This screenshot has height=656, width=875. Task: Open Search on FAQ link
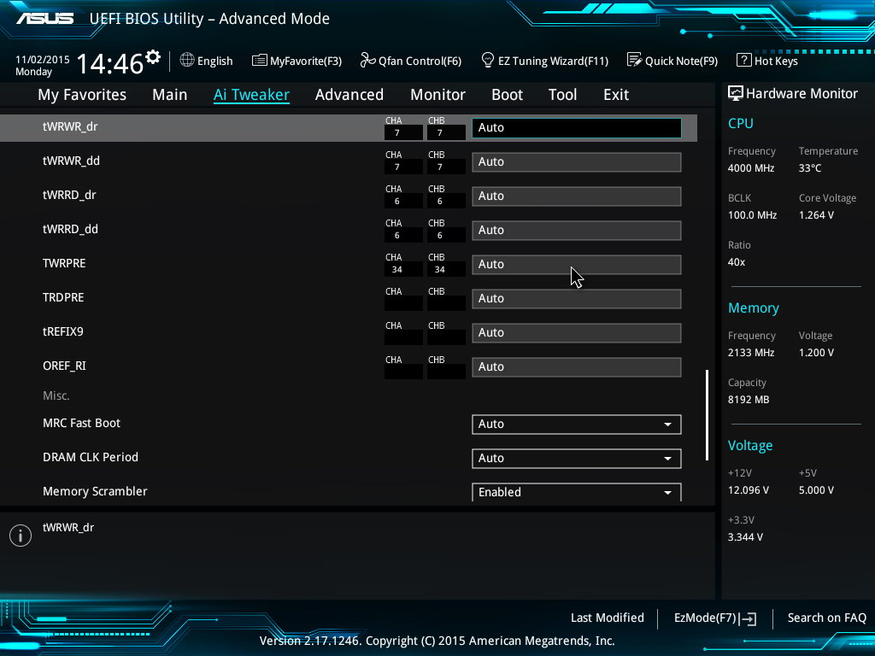point(826,618)
